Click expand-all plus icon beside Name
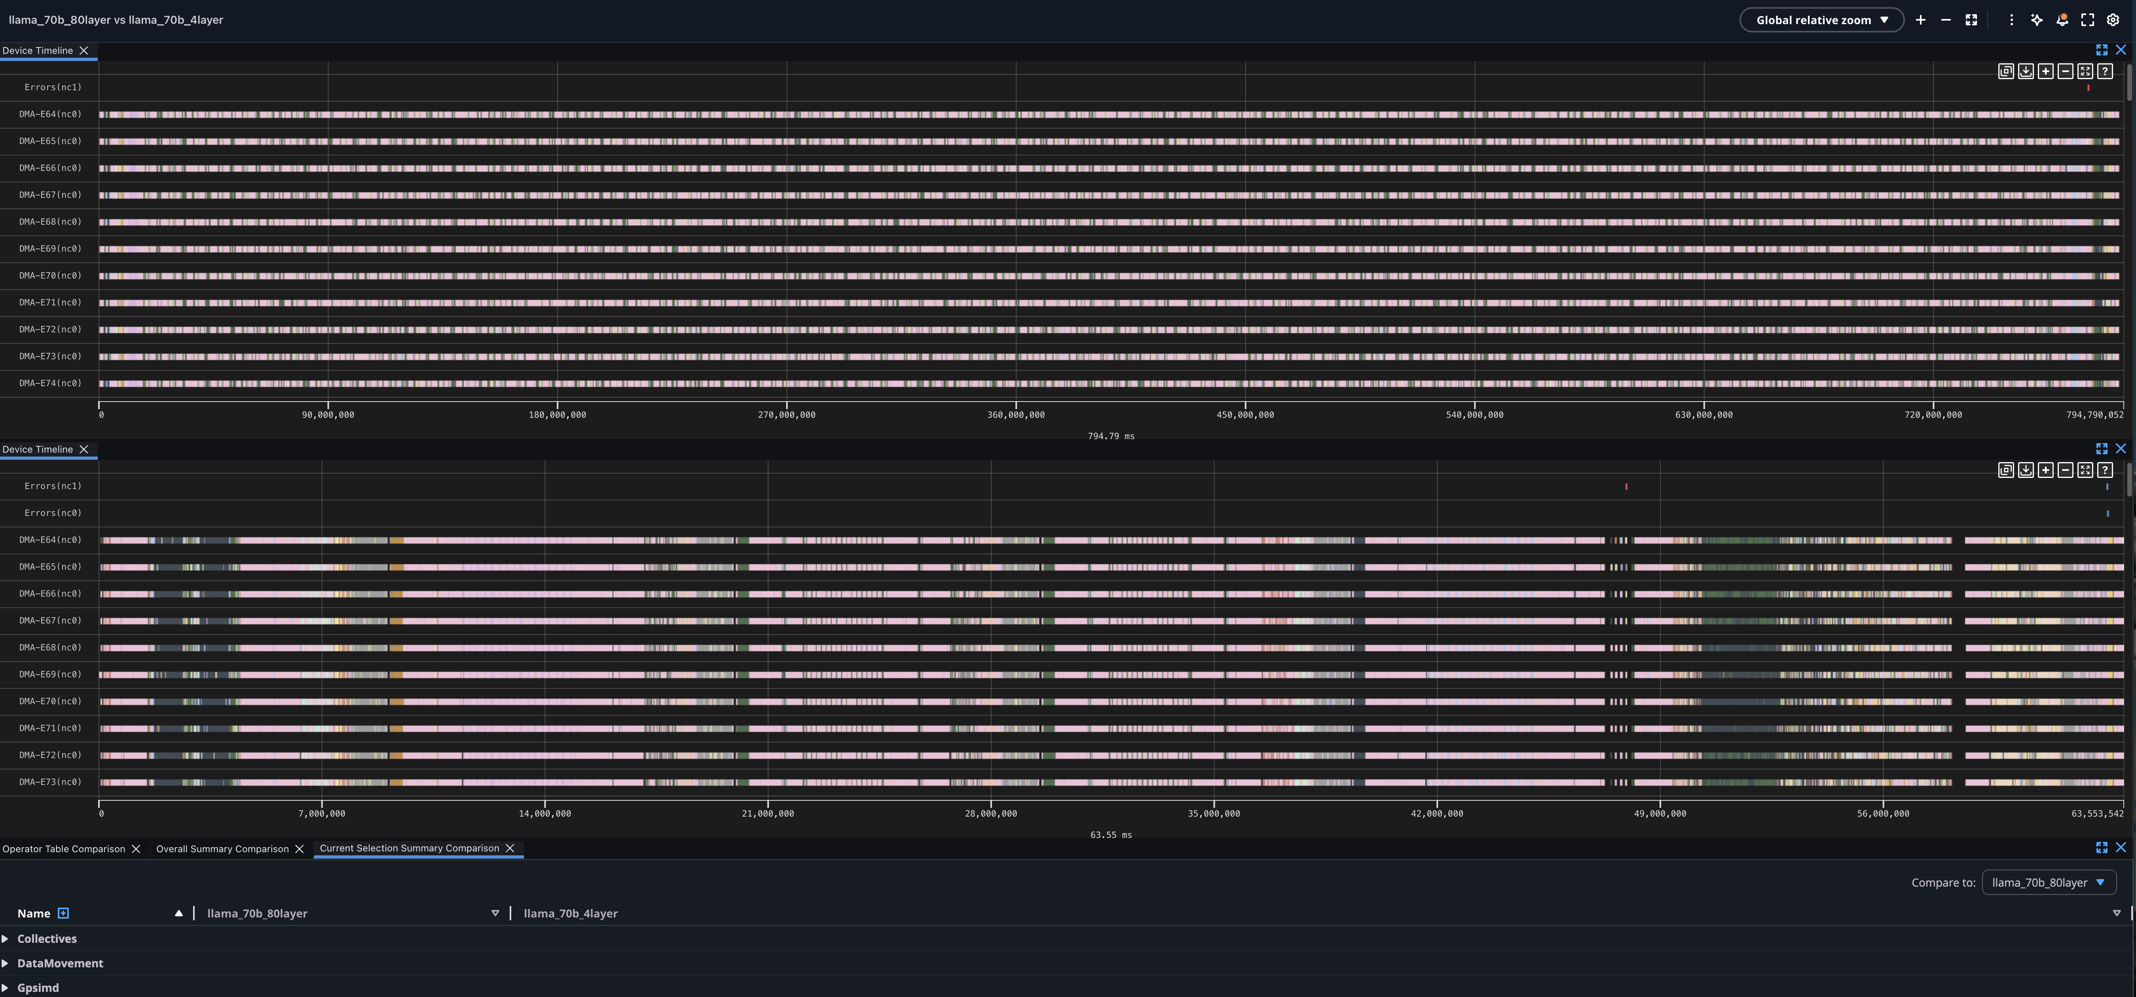The image size is (2136, 997). (63, 913)
